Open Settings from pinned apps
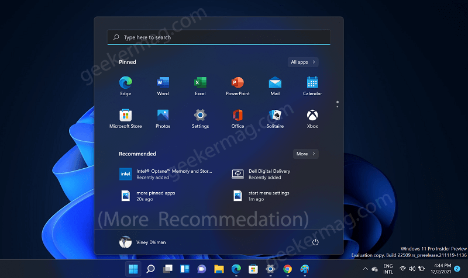The width and height of the screenshot is (468, 278). click(x=200, y=119)
